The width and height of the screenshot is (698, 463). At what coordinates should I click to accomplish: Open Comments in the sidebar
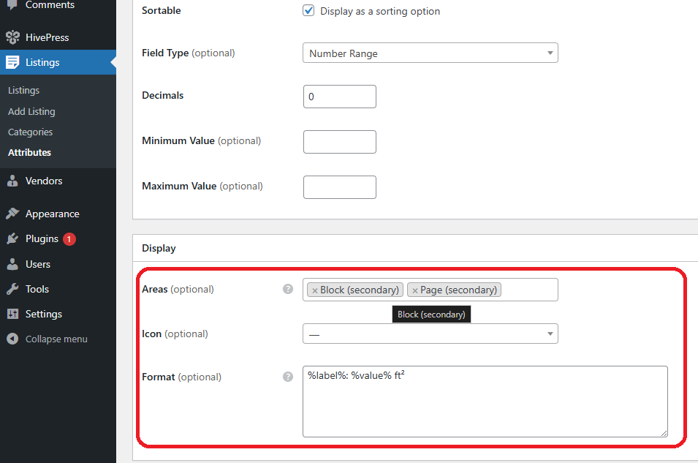(50, 5)
